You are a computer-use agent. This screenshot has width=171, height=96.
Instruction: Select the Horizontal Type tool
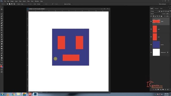2,51
